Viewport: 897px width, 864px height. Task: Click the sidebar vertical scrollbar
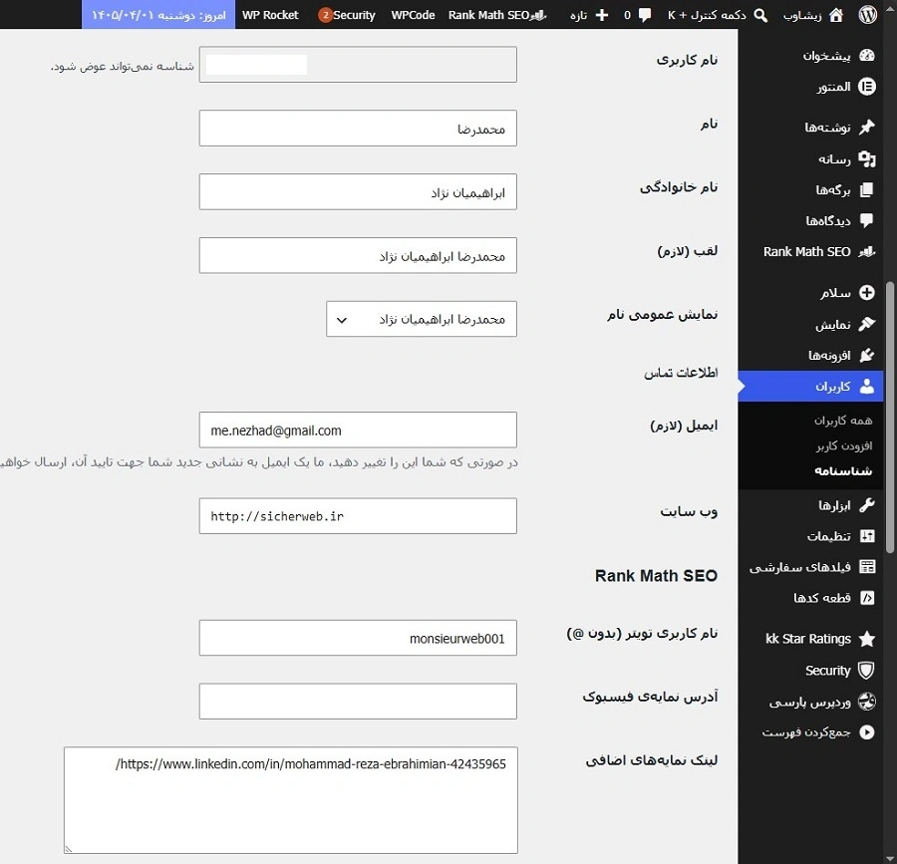(890, 418)
